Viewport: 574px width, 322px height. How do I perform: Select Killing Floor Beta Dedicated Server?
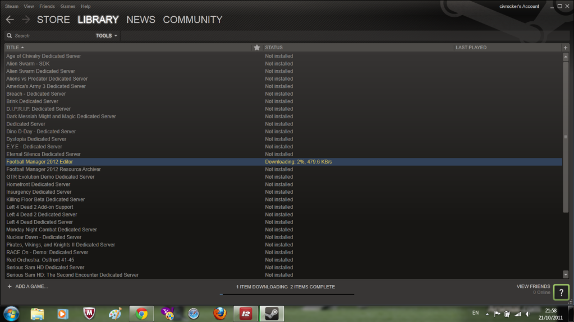pyautogui.click(x=45, y=199)
